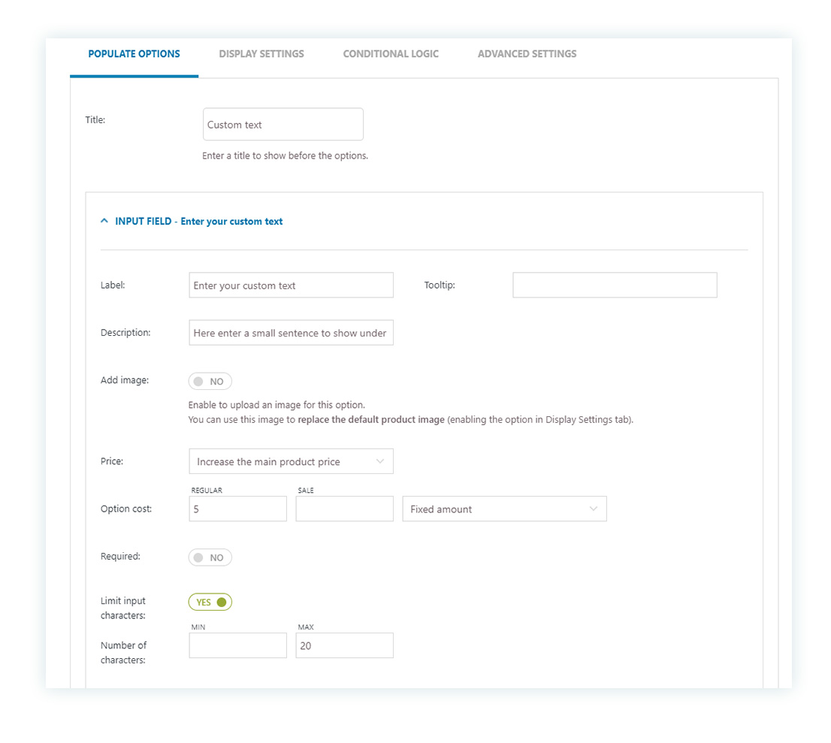
Task: Open the Conditional Logic tab
Action: [390, 53]
